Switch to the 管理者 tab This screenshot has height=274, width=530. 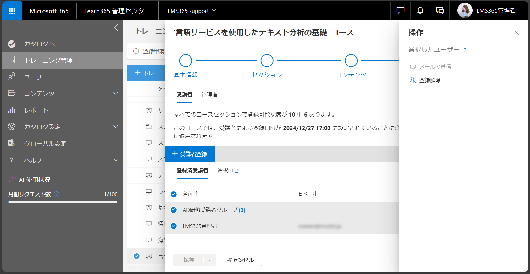(x=209, y=95)
